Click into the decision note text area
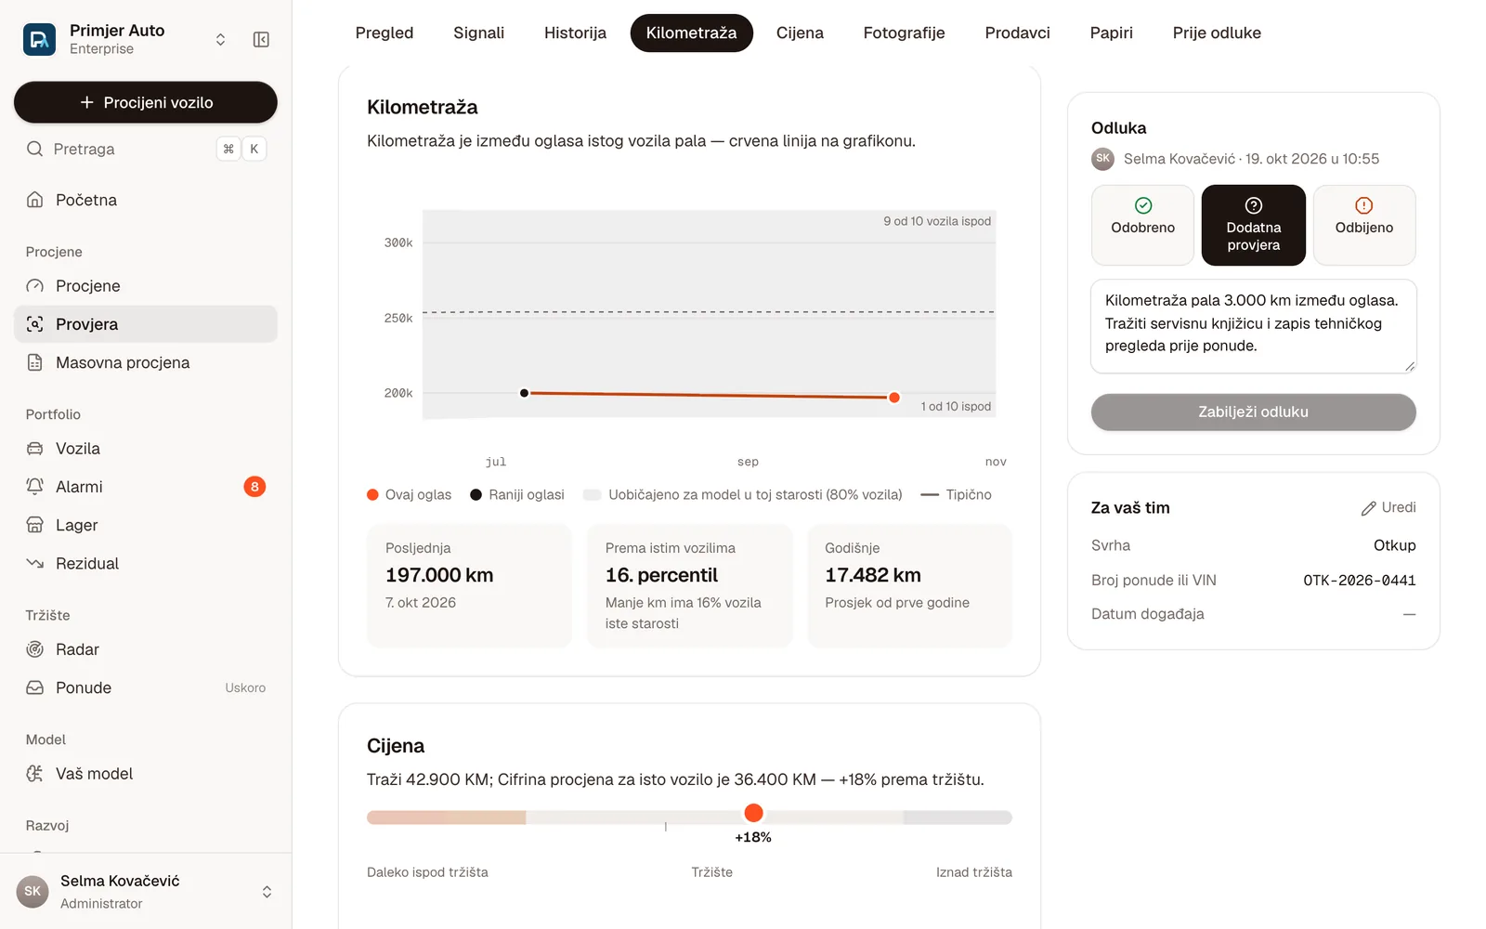Image resolution: width=1486 pixels, height=929 pixels. click(1253, 326)
